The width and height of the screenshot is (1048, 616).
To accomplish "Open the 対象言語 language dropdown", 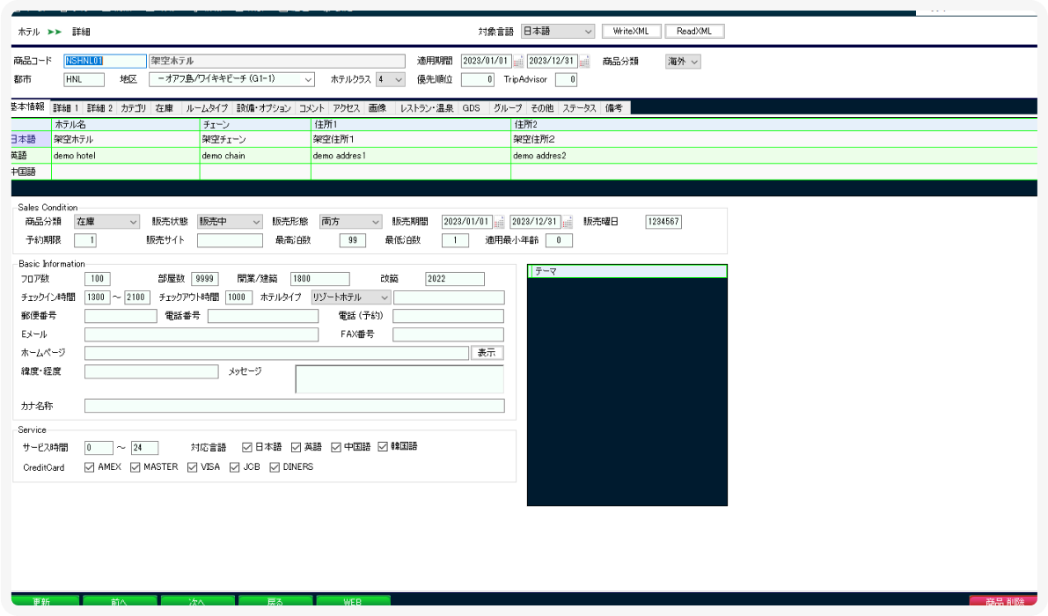I will point(558,32).
